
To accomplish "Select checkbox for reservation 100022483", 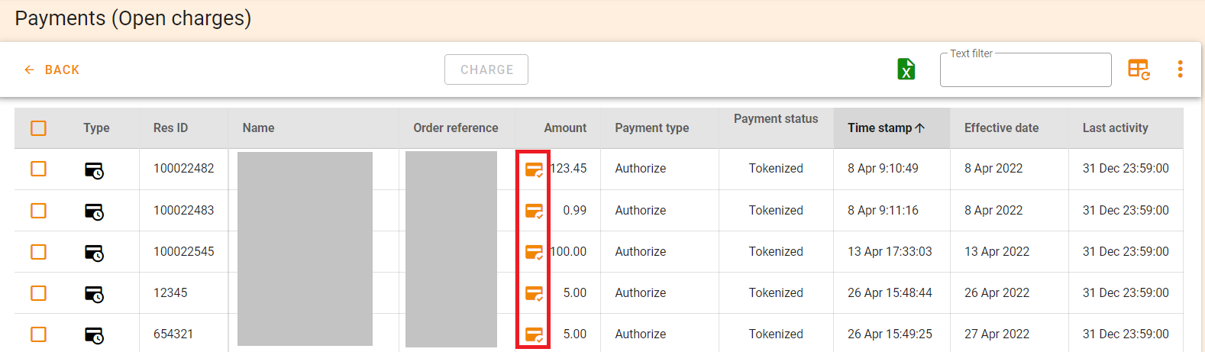I will [38, 211].
